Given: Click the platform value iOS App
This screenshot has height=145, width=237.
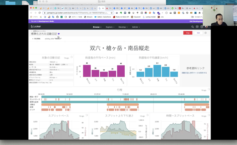Looking at the screenshot, I should pos(52,77).
